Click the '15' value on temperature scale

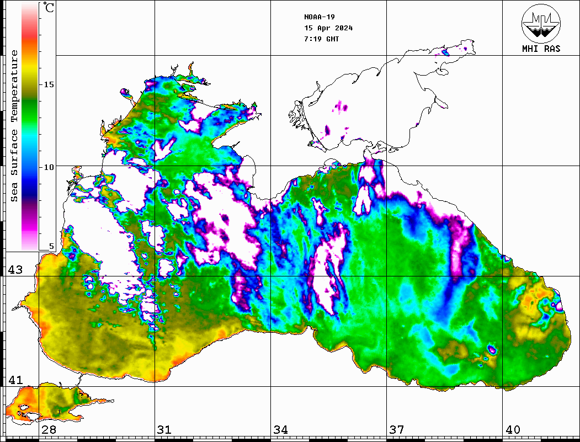tap(49, 84)
